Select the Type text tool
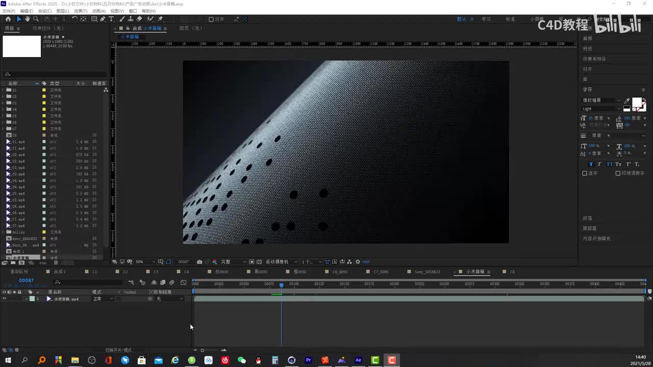This screenshot has width=653, height=367. tap(111, 19)
